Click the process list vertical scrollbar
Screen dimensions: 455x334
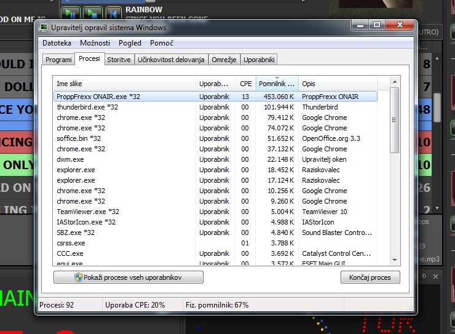click(395, 185)
